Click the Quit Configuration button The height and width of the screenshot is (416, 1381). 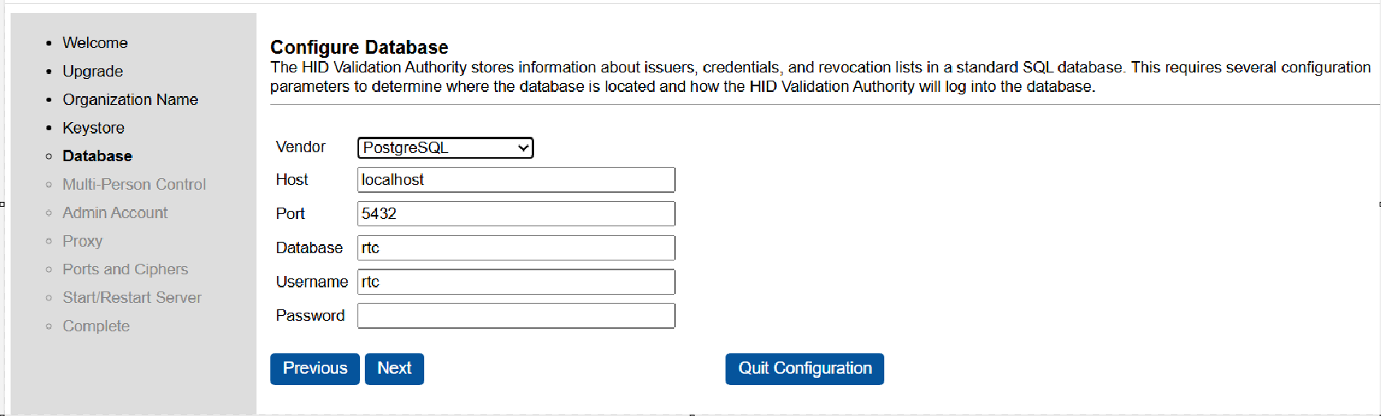click(x=804, y=369)
